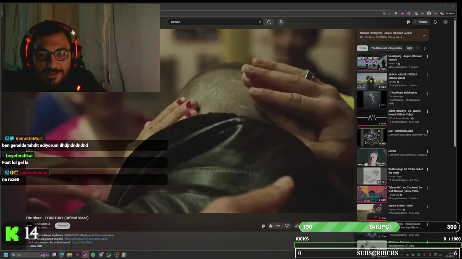
Task: Open the YouTube account avatar menu
Action: pos(445,22)
